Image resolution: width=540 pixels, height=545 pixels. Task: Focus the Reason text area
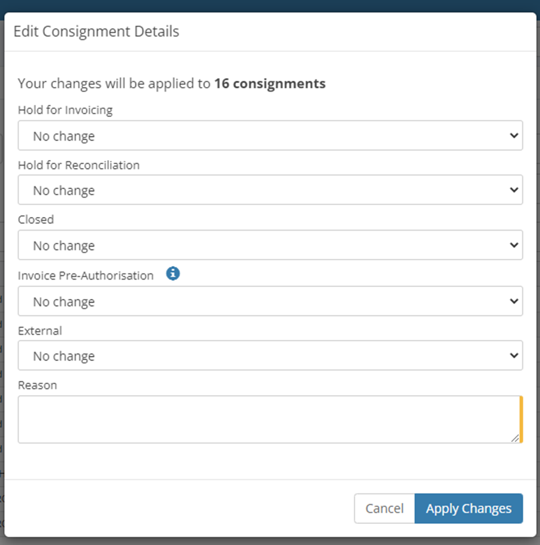(x=269, y=420)
